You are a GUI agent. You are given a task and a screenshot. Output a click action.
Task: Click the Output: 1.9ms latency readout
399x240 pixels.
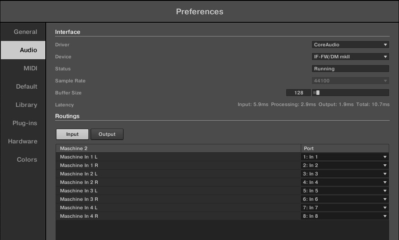pyautogui.click(x=336, y=104)
